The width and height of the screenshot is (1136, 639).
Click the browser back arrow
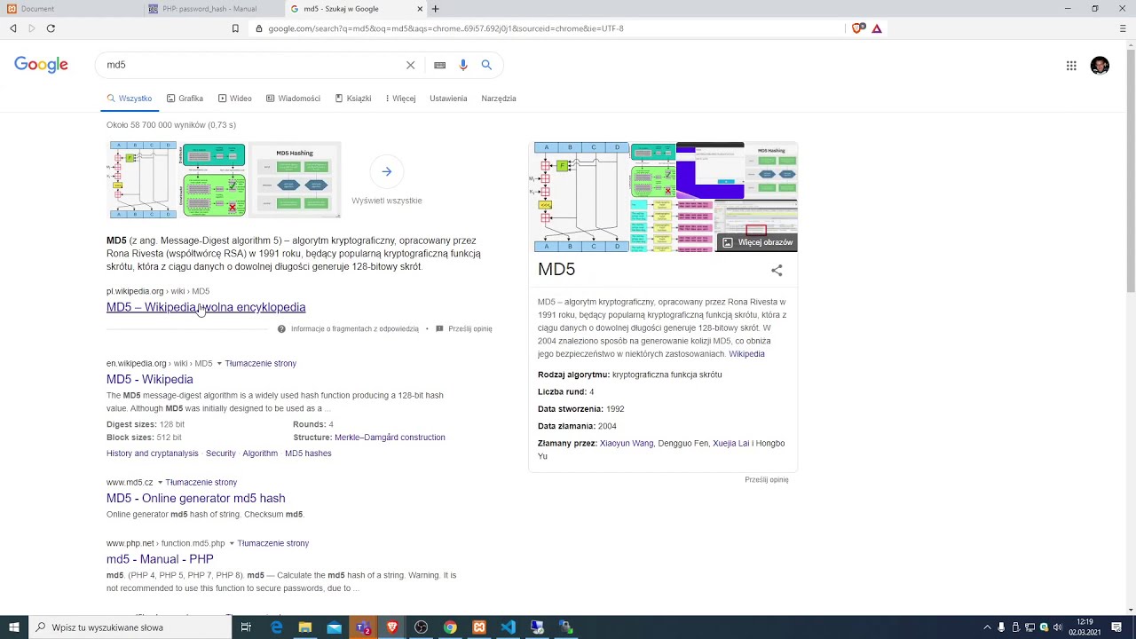coord(13,28)
